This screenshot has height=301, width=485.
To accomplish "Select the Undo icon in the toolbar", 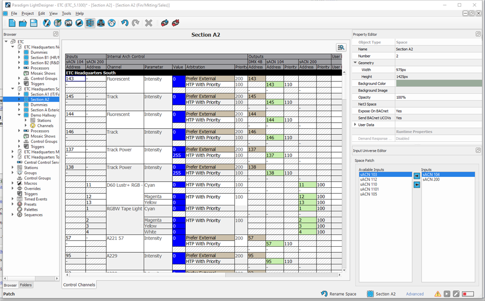I will click(x=125, y=22).
